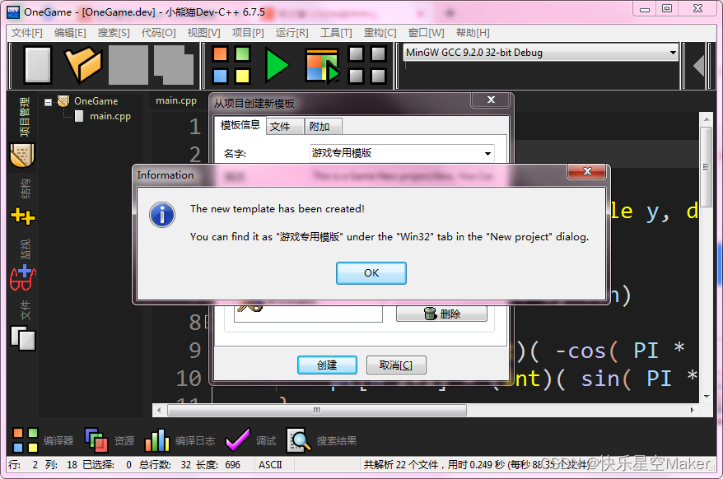The width and height of the screenshot is (723, 479).
Task: Switch to the 文件 tab in template dialog
Action: tap(284, 126)
